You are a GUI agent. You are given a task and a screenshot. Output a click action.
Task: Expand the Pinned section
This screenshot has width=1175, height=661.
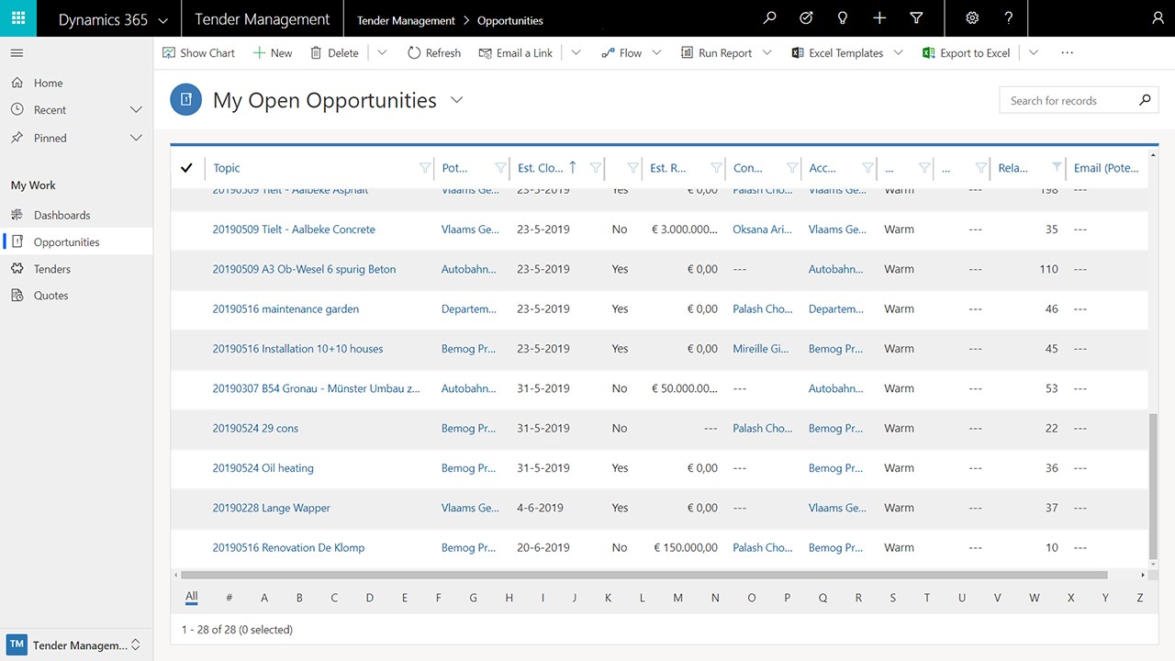pyautogui.click(x=137, y=138)
